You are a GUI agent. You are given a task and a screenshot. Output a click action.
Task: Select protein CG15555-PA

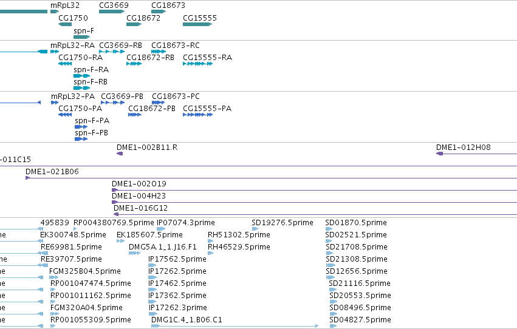[x=207, y=109]
